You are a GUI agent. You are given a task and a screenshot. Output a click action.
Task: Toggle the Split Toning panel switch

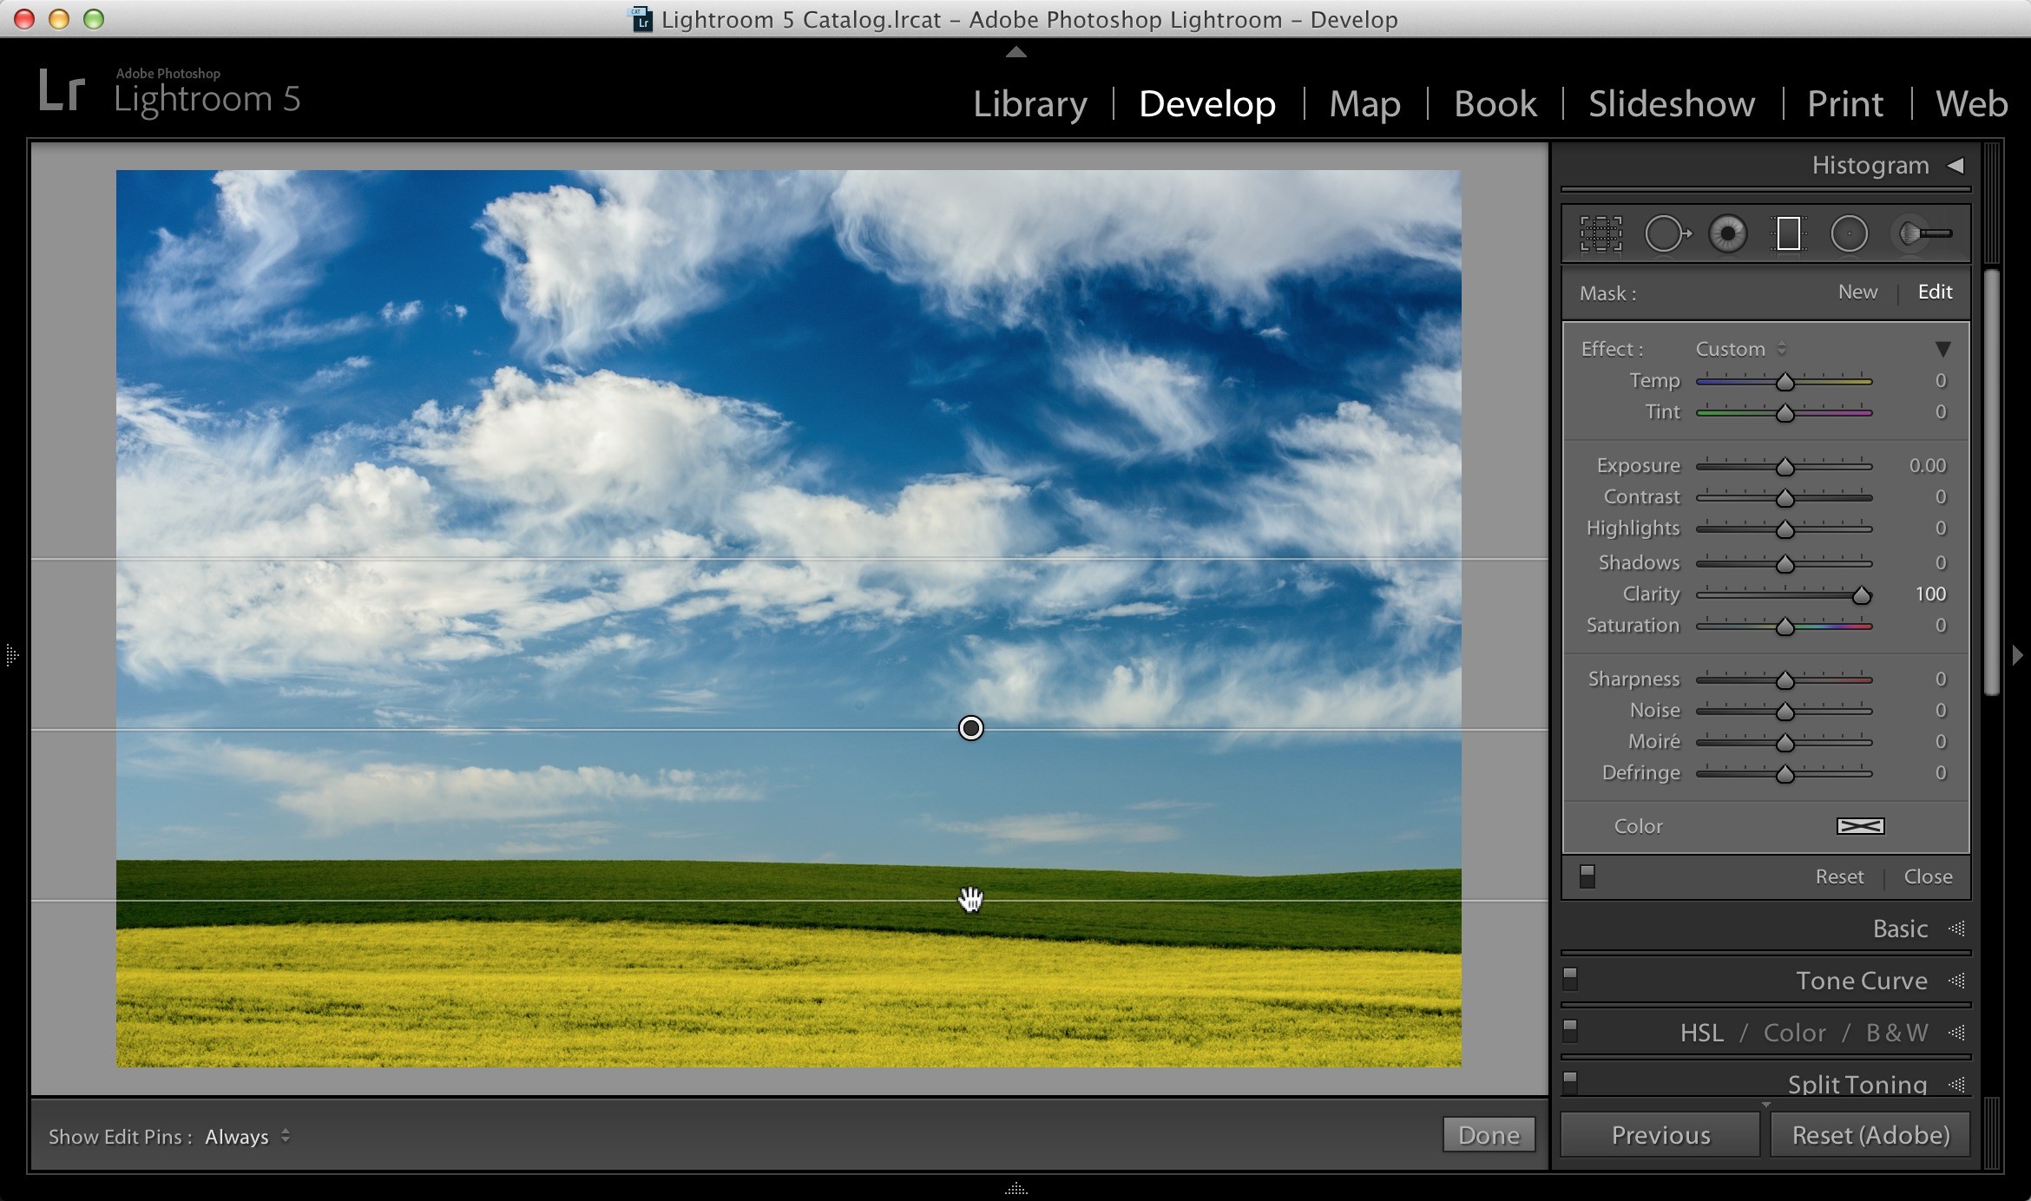tap(1569, 1083)
